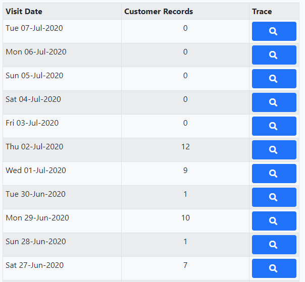Click the record count 12 cell
This screenshot has width=305, height=282.
[185, 150]
